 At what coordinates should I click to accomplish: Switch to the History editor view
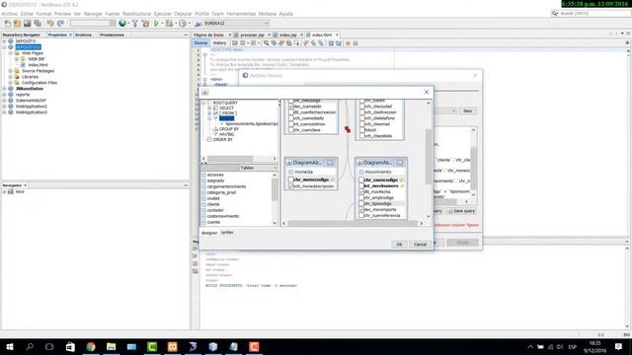click(219, 43)
